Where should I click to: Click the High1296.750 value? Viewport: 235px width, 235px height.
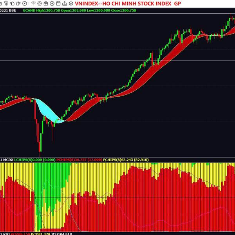(x=48, y=11)
